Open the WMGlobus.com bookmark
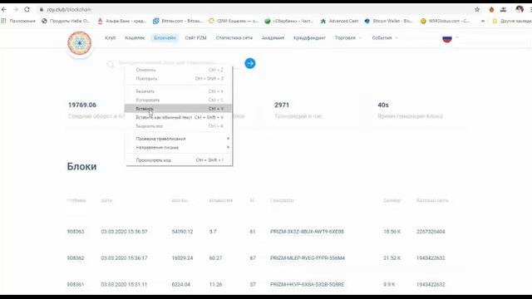The width and height of the screenshot is (532, 299). pyautogui.click(x=445, y=21)
